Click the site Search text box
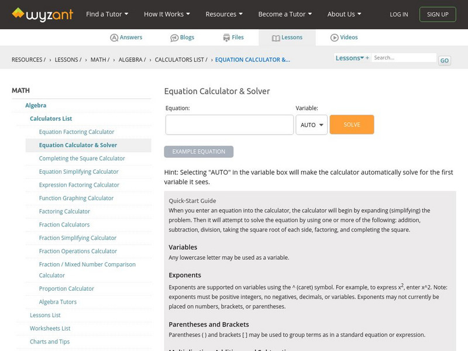This screenshot has width=468, height=351. click(404, 58)
